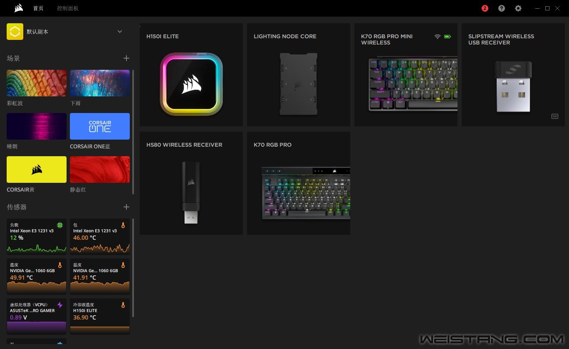The height and width of the screenshot is (349, 569).
Task: Click the 36.90 °C coolant temperature value
Action: pos(84,317)
